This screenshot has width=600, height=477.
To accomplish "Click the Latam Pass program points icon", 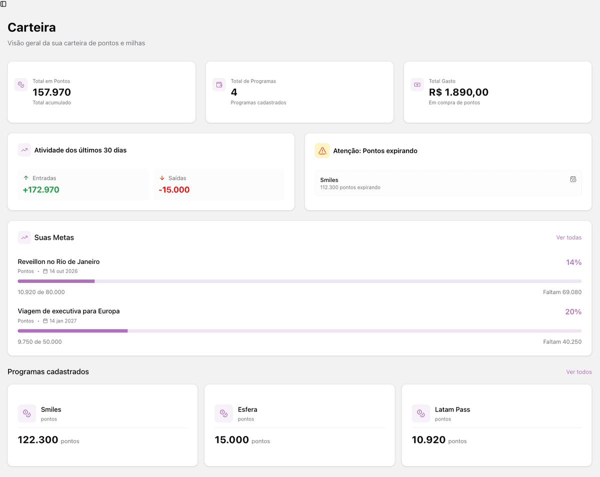I will coord(420,413).
